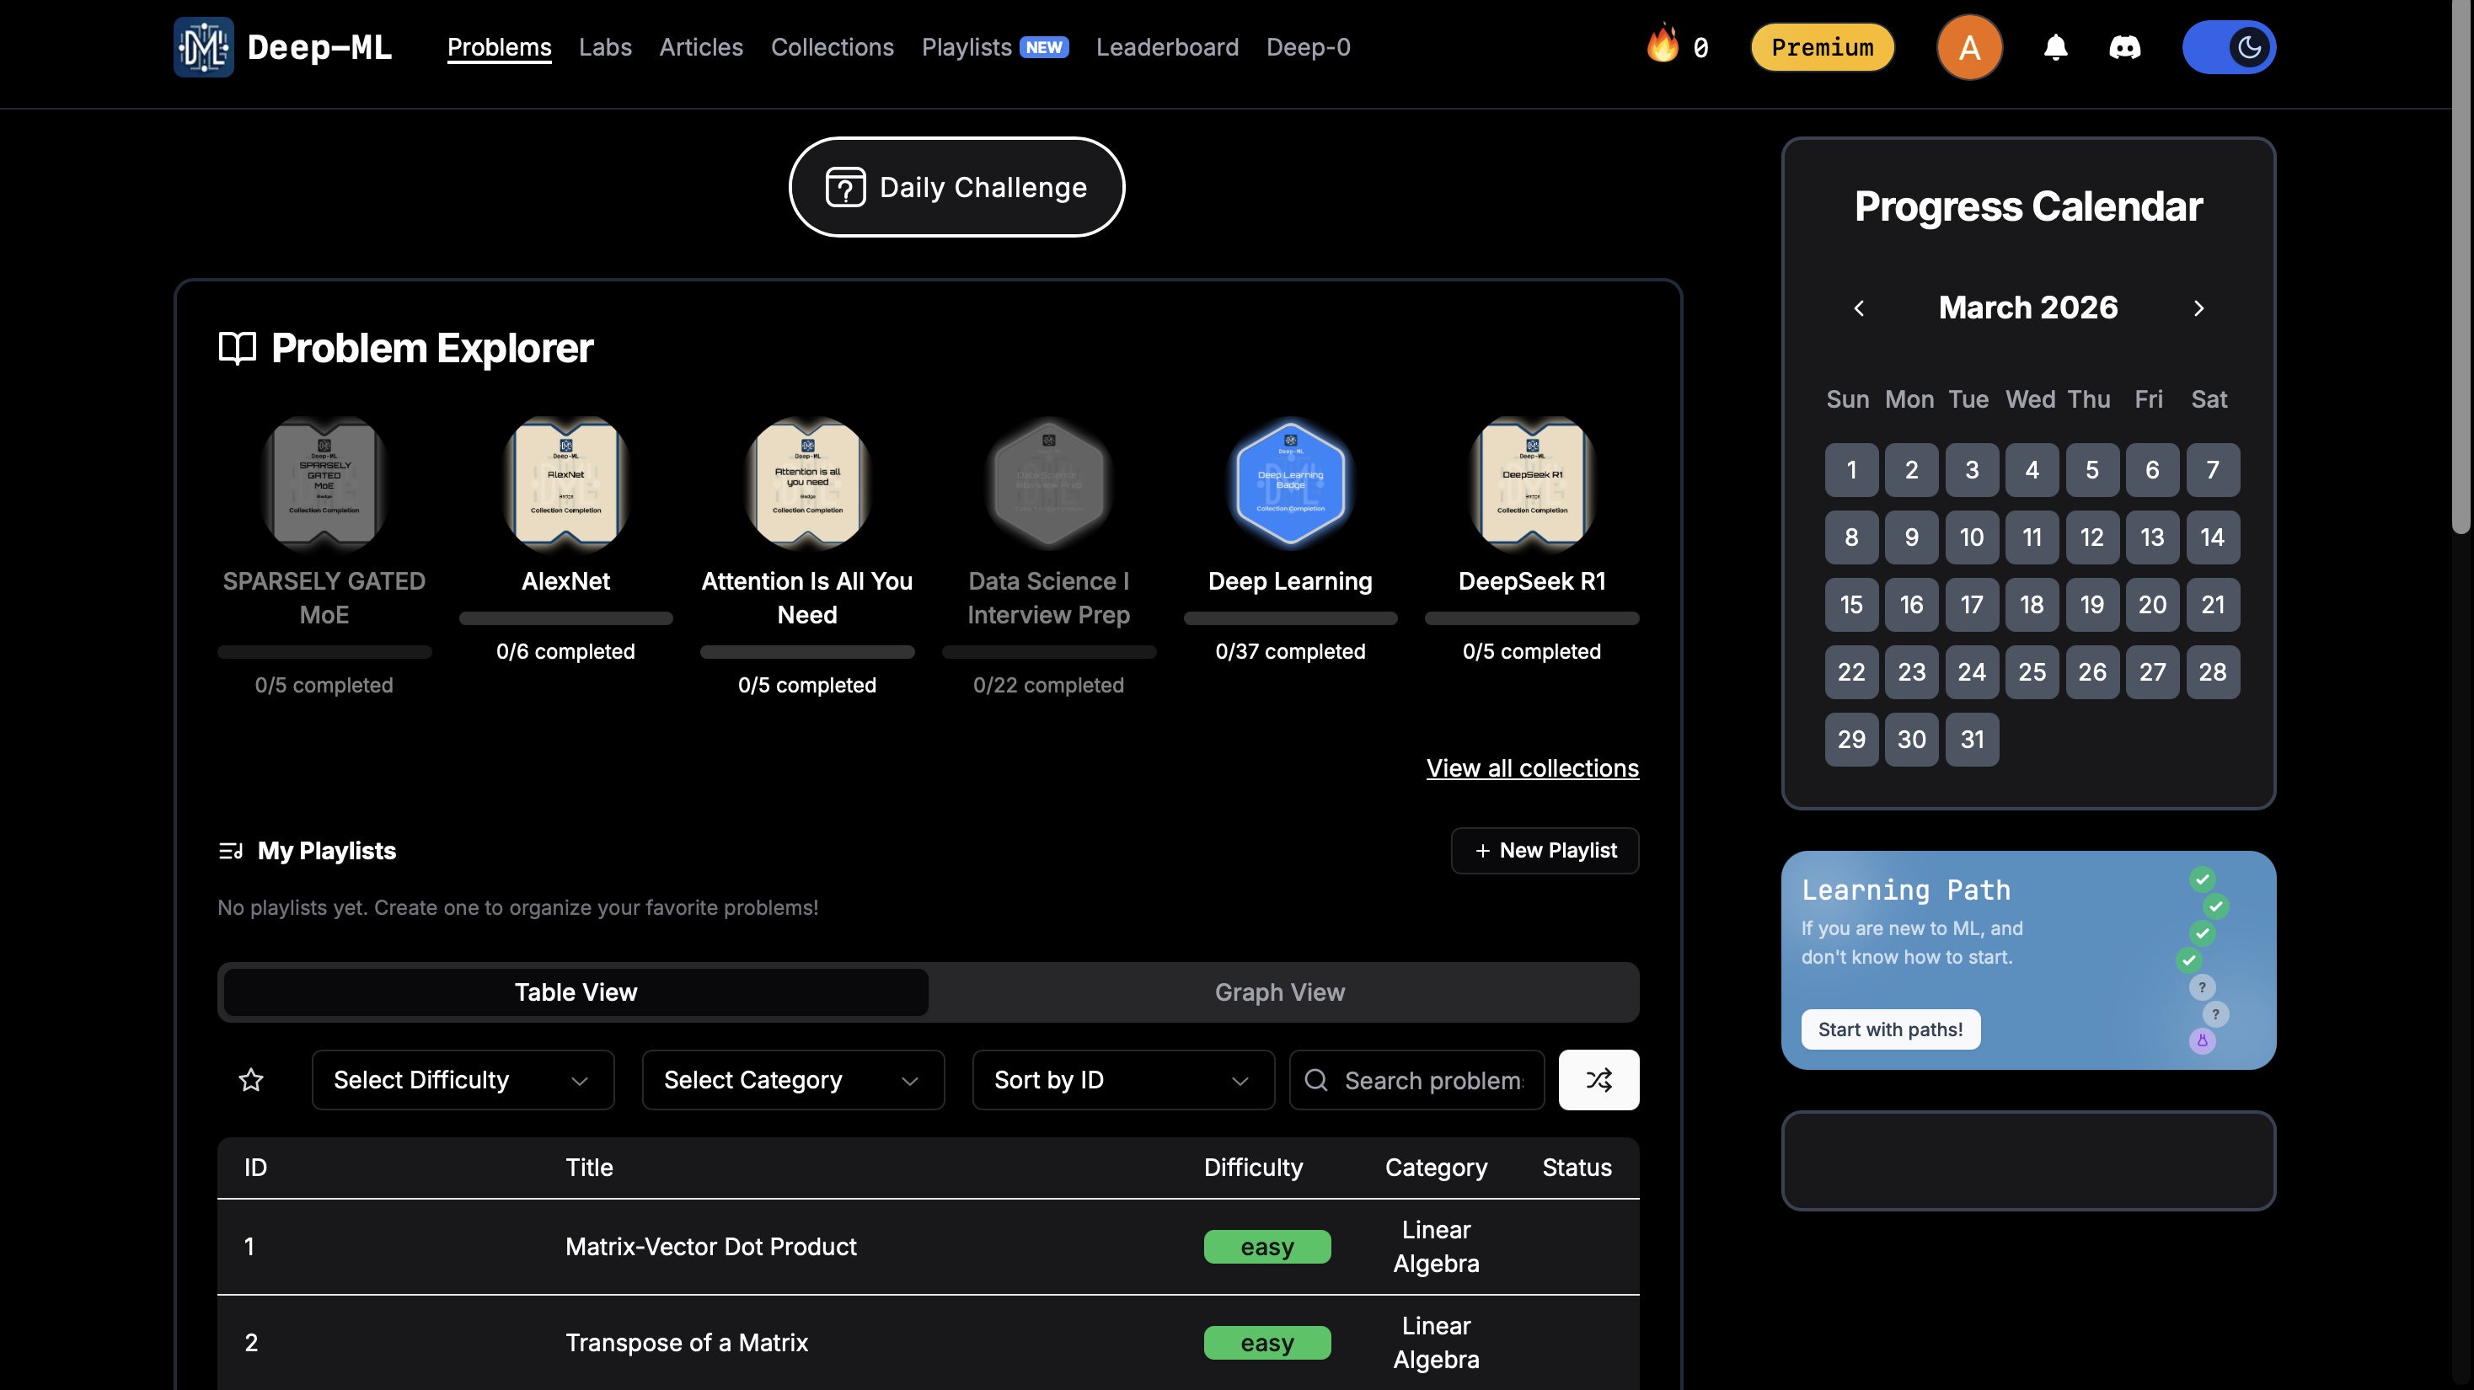Toggle dark mode switch
The width and height of the screenshot is (2474, 1390).
tap(2228, 47)
